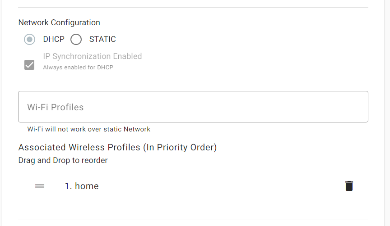Click the "Network Configuration" heading
The image size is (390, 226).
59,23
